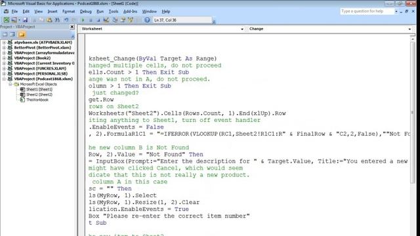
Task: Expand the BetterPivot project node
Action: click(x=4, y=48)
